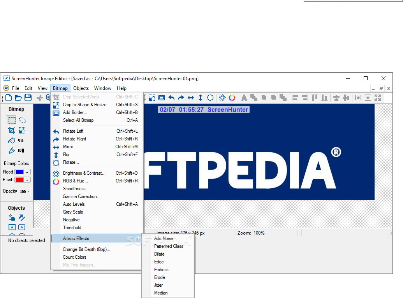
Task: Choose Brightness & Contrast... menu entry
Action: [97, 173]
